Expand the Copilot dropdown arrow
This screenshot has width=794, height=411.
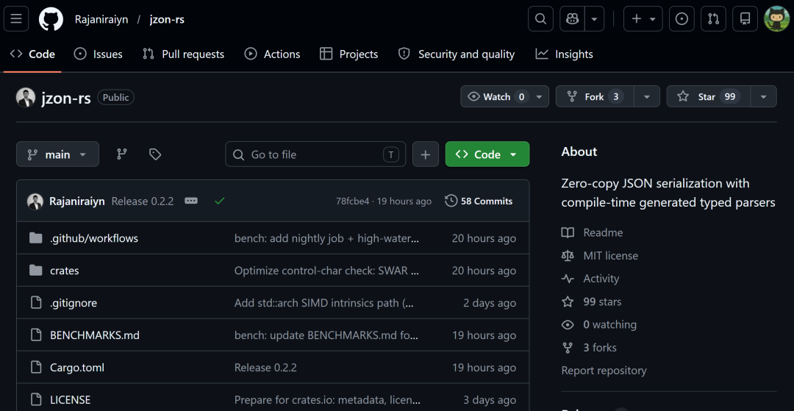(595, 19)
